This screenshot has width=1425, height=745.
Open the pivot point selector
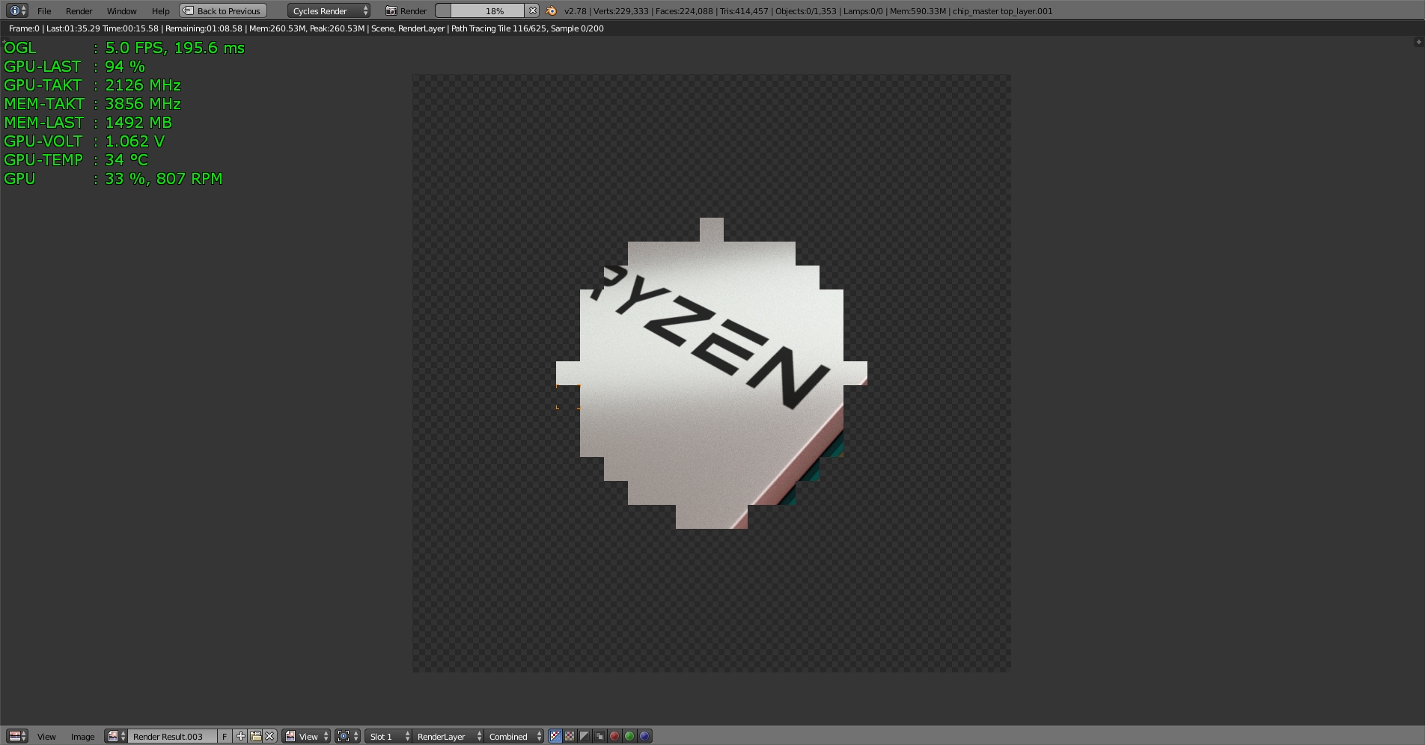[348, 737]
